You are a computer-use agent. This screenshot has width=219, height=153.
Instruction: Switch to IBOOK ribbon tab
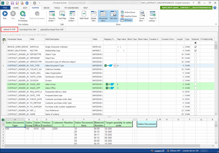46,8
